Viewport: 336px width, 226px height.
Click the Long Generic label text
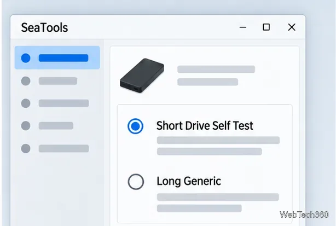click(x=189, y=181)
